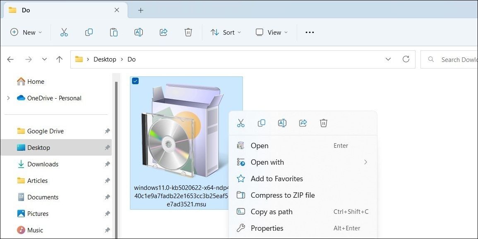The image size is (478, 239).
Task: Click the Copy icon in the top toolbar
Action: tap(89, 32)
